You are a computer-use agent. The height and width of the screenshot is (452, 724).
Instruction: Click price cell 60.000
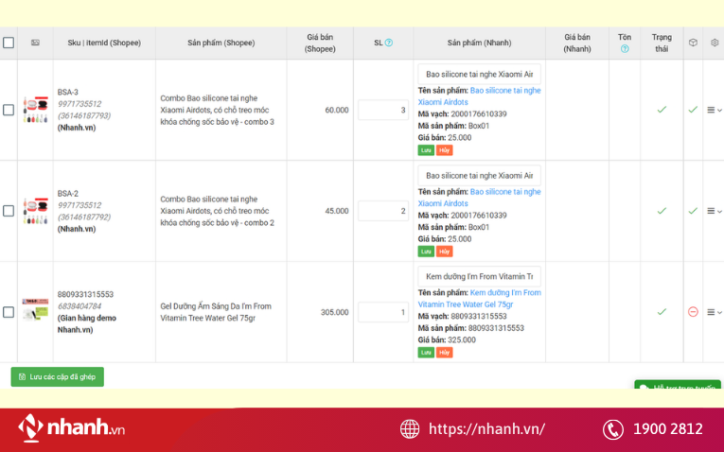(x=337, y=110)
